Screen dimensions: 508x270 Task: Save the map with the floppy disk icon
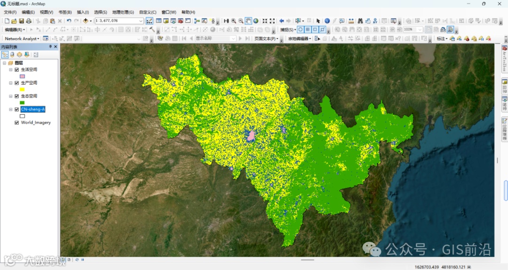pos(21,21)
